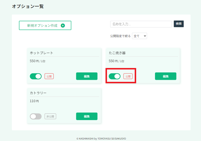201x141 pixels.
Task: Click the plus icon in 新規オプション作成
Action: point(63,26)
